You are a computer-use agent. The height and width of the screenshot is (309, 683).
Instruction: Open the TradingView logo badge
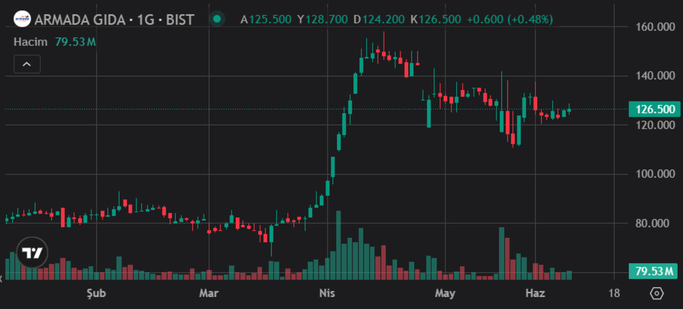pos(32,253)
